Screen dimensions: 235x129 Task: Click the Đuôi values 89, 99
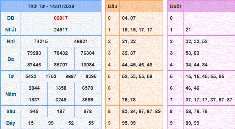tap(192, 123)
